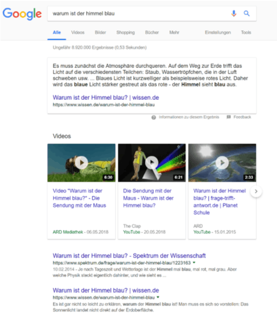Play the Planet Schule earth video

222,163
